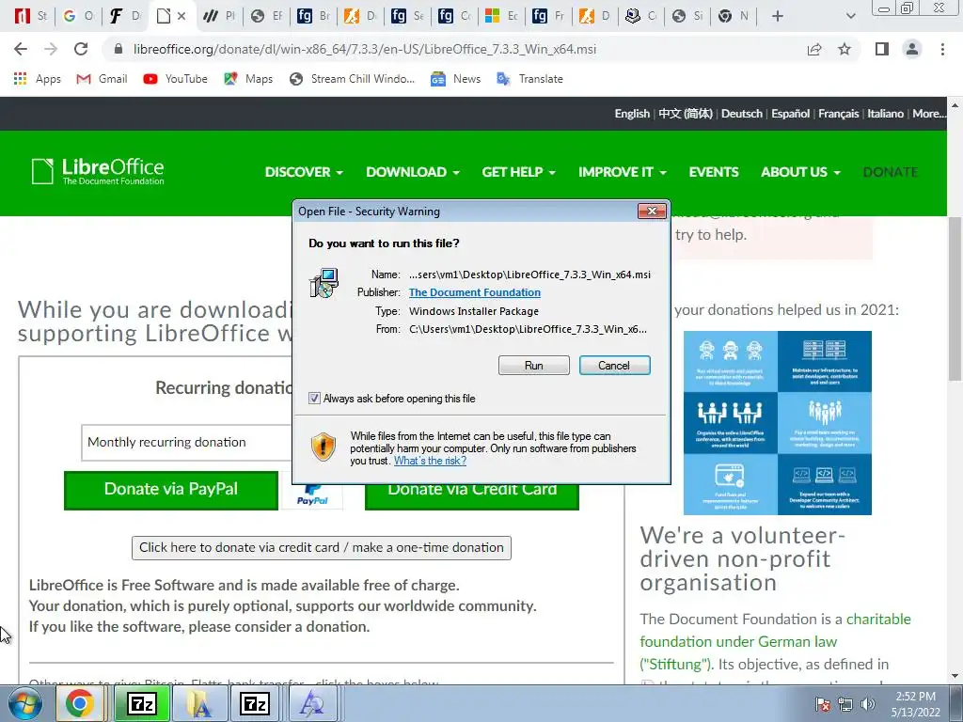
Task: Open the taskbar volume speaker icon
Action: pyautogui.click(x=868, y=704)
